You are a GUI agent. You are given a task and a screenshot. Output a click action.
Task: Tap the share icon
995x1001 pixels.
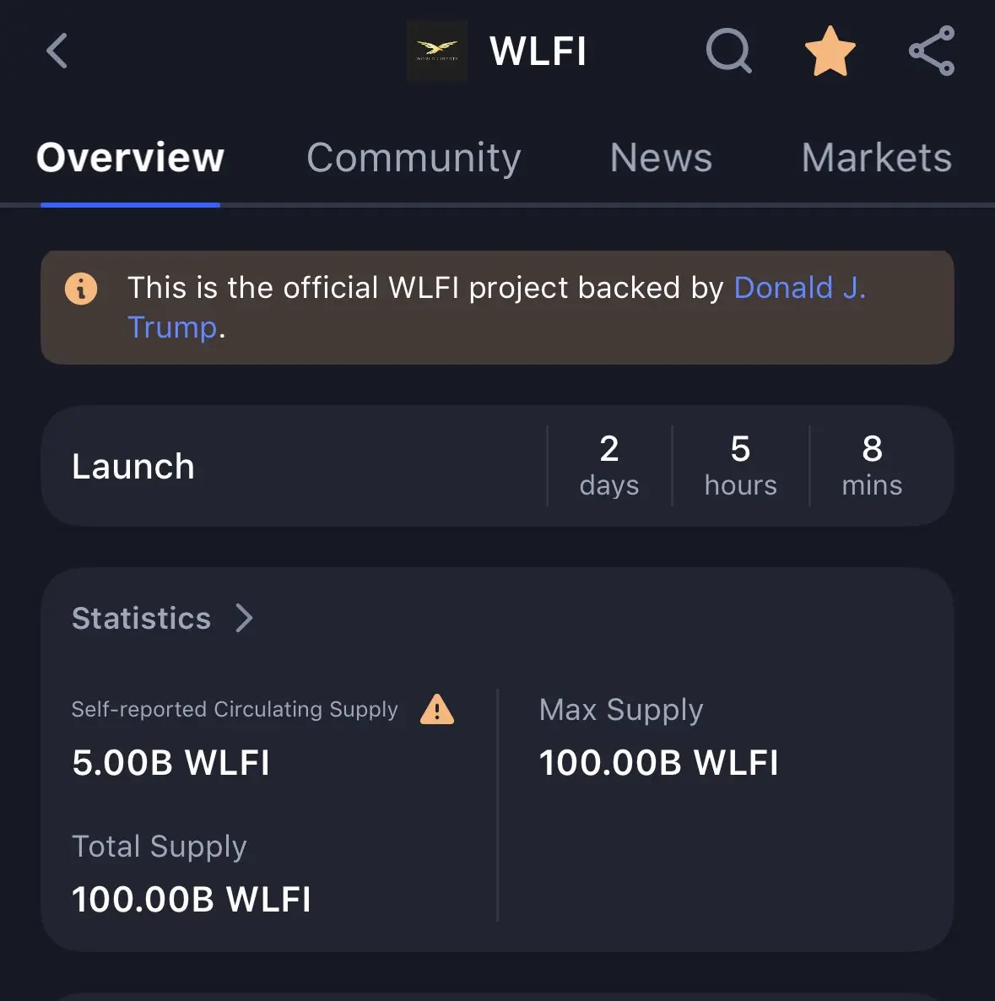tap(932, 51)
